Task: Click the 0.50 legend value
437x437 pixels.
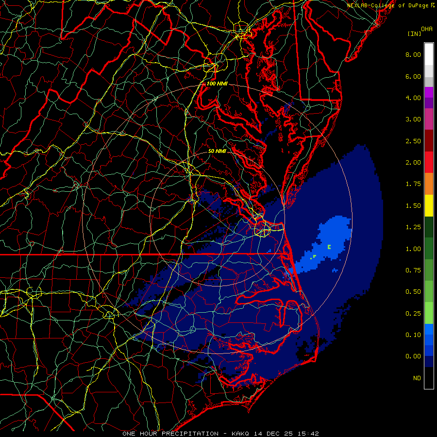Action: click(413, 292)
